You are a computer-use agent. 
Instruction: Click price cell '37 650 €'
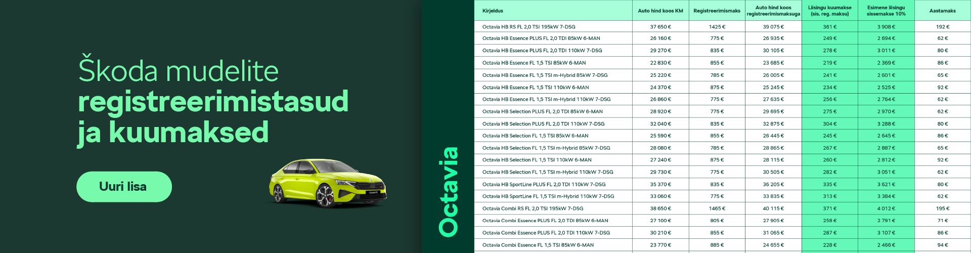660,27
